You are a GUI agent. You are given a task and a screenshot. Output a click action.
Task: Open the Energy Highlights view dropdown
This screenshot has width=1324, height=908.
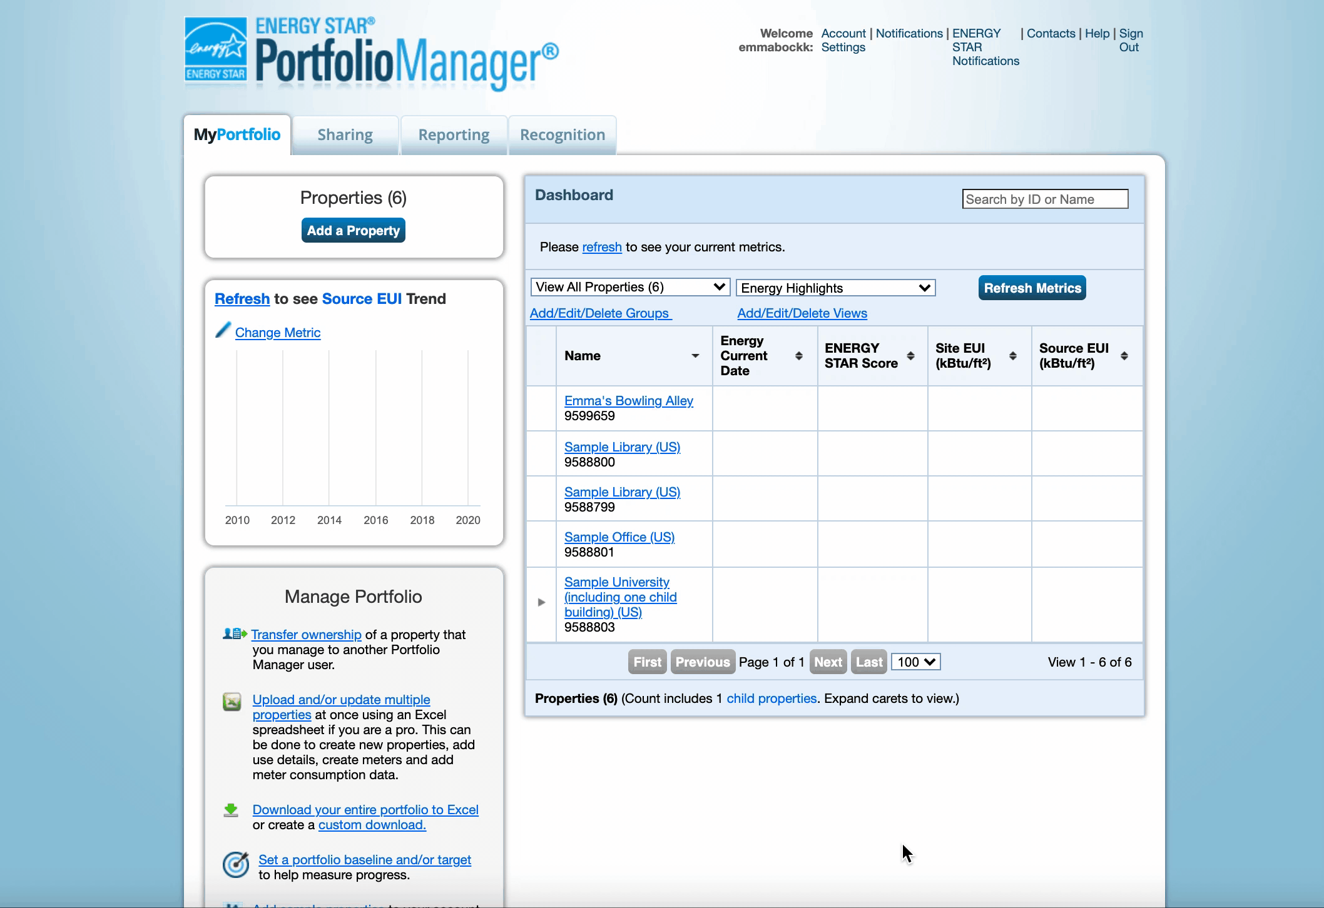[835, 288]
